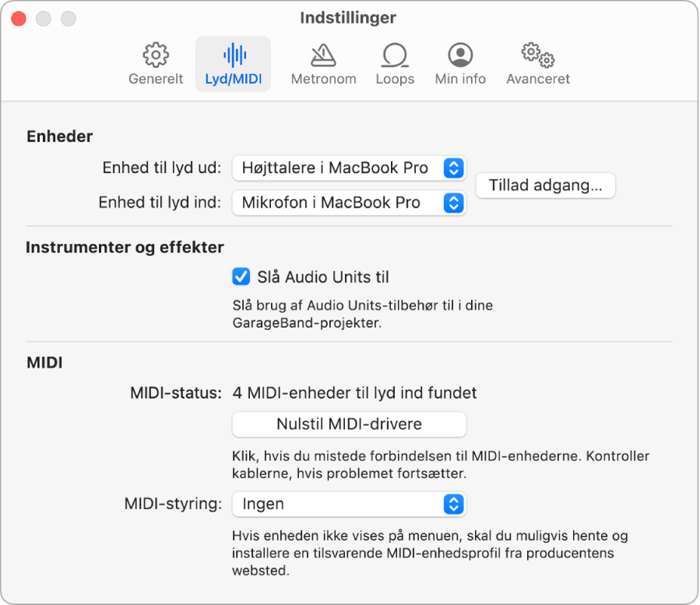Open the Min info person icon
The width and height of the screenshot is (700, 605).
coord(460,55)
